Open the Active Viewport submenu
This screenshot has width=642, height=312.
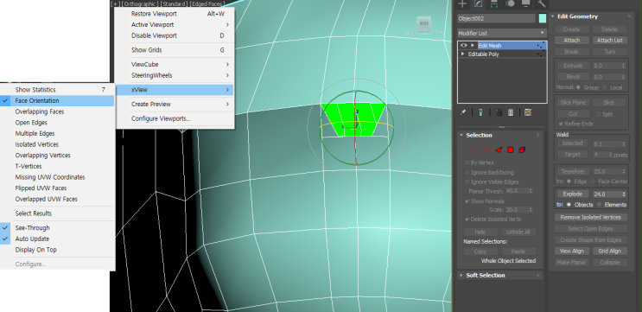coord(175,24)
